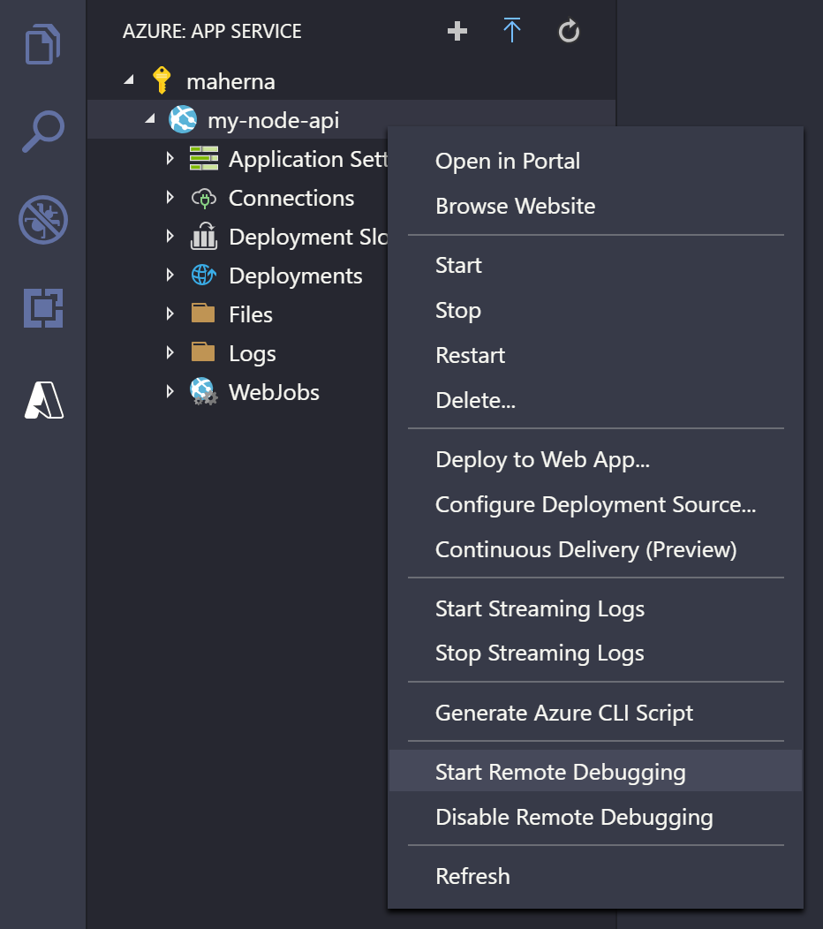Expand the Connections tree item
The width and height of the screenshot is (823, 929).
170,197
